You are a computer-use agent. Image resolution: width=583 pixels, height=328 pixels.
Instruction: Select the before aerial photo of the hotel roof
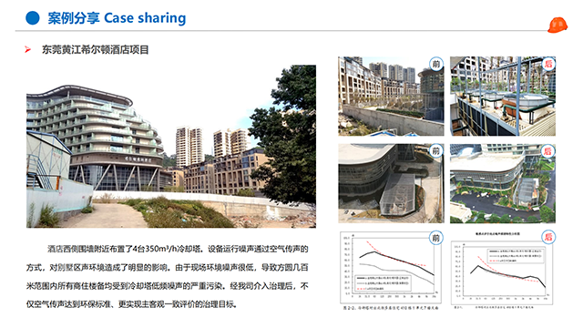391,183
